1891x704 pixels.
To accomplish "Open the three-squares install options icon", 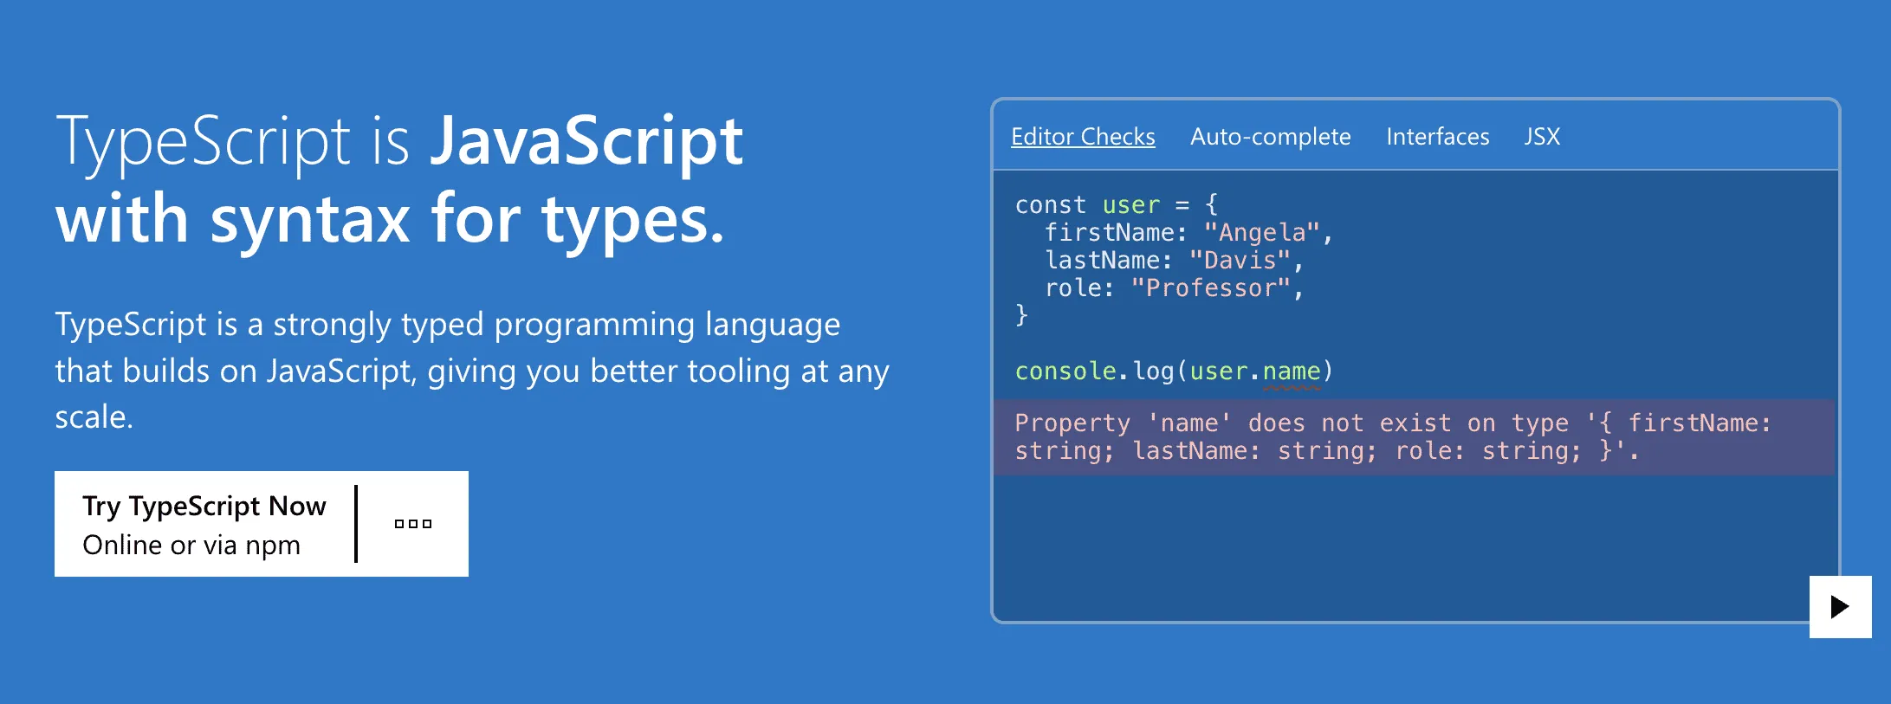I will click(413, 524).
